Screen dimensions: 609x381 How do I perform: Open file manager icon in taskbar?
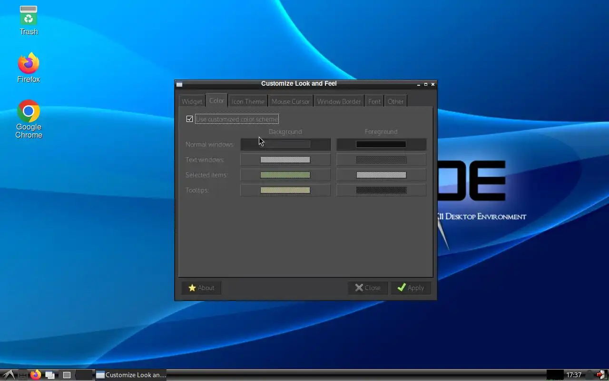point(23,375)
